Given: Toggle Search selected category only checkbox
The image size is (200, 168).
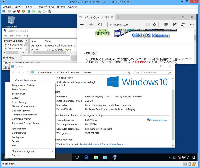Looking at the screenshot, I should coord(4,63).
